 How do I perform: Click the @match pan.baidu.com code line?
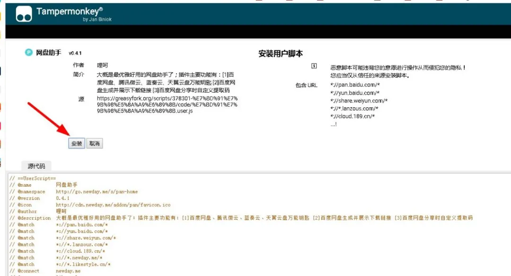pos(58,224)
